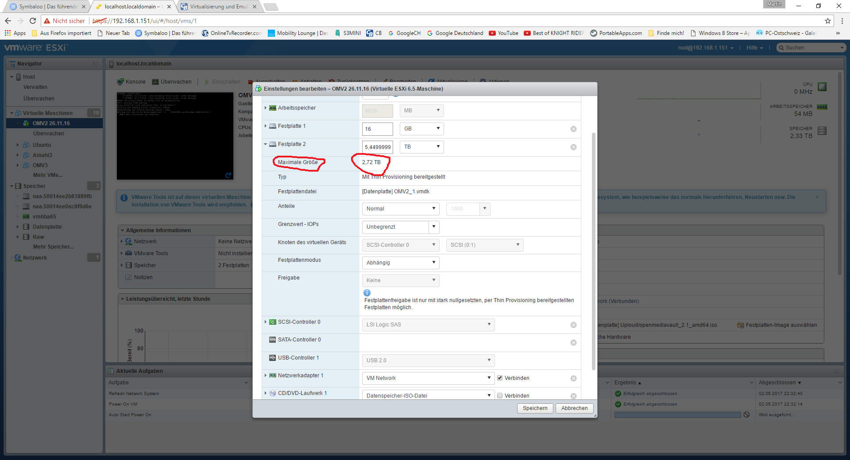Select the Amahi3 virtual machine
This screenshot has width=850, height=460.
click(42, 155)
